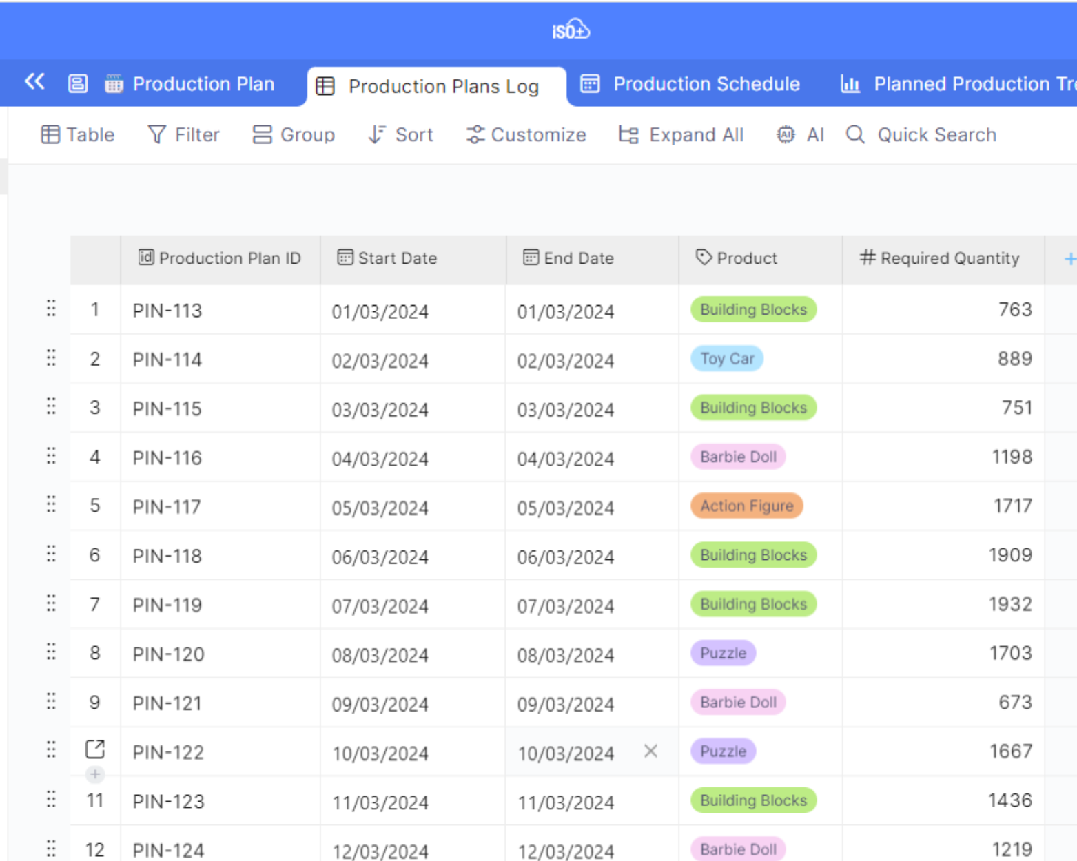
Task: Open record PIN-122 with expand icon
Action: click(95, 749)
